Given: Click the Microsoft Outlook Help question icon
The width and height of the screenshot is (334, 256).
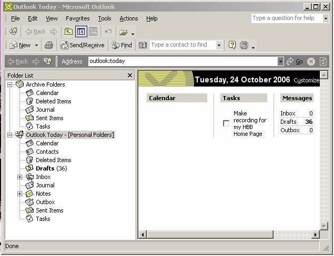Looking at the screenshot, I should (232, 45).
